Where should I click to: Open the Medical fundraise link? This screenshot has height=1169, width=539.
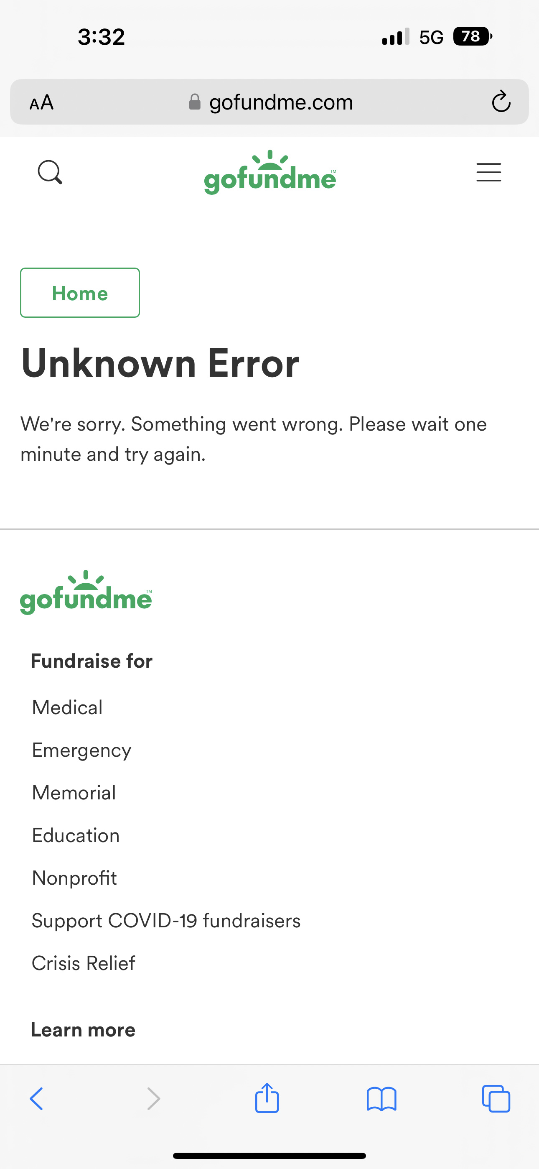67,707
